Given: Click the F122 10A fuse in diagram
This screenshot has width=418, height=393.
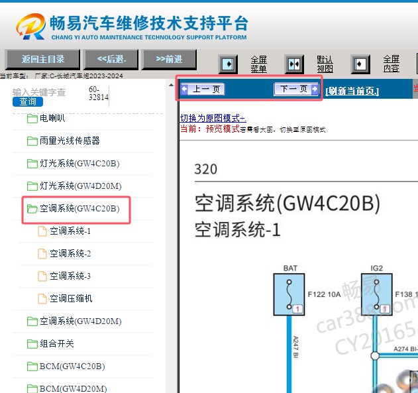Looking at the screenshot, I should [x=289, y=295].
